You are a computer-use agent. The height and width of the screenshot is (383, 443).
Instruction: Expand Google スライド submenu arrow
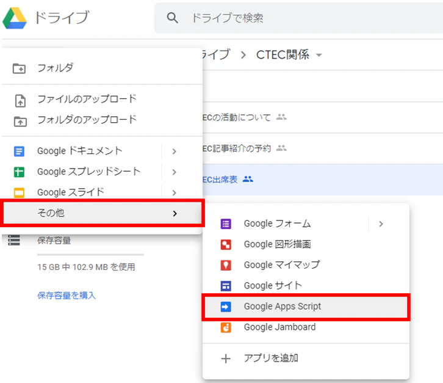pyautogui.click(x=175, y=192)
